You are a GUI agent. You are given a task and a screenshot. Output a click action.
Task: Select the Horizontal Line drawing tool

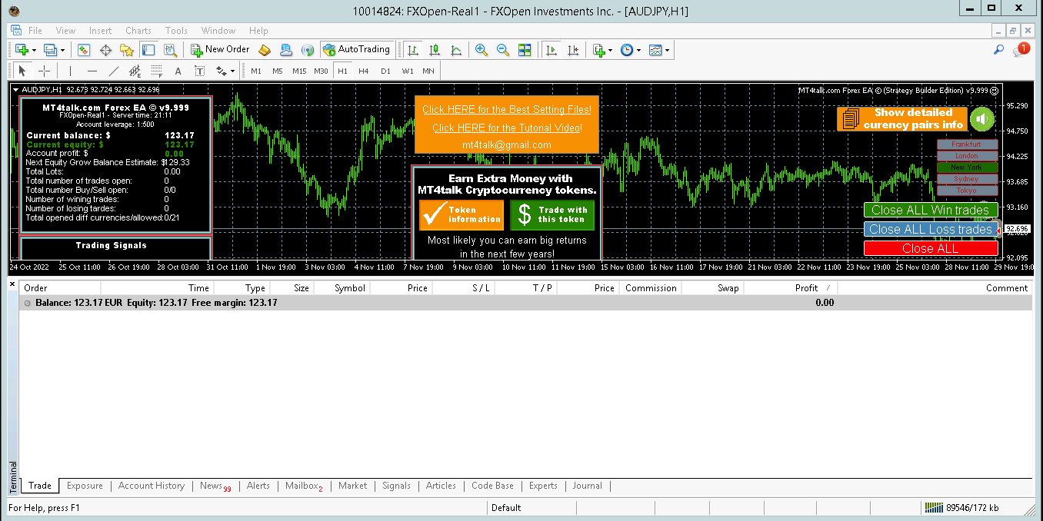92,71
